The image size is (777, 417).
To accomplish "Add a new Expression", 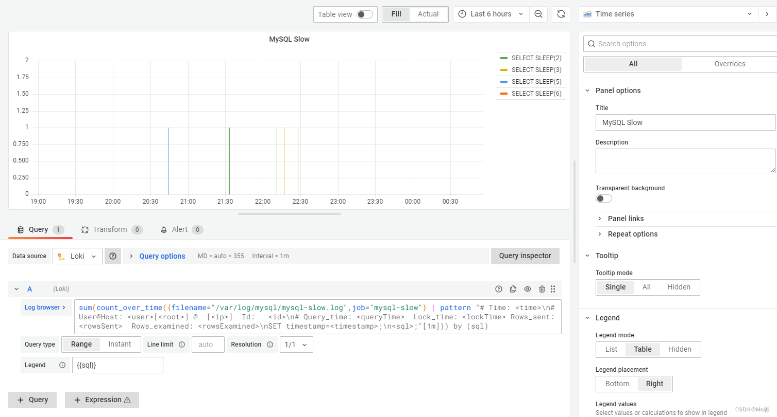I will click(102, 400).
